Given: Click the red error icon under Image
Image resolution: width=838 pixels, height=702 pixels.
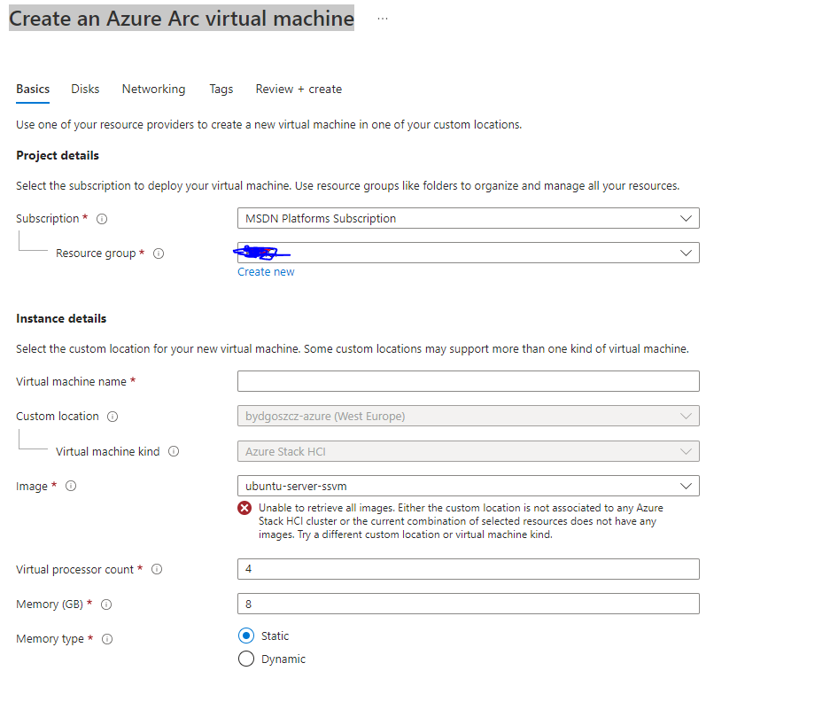Looking at the screenshot, I should (245, 508).
